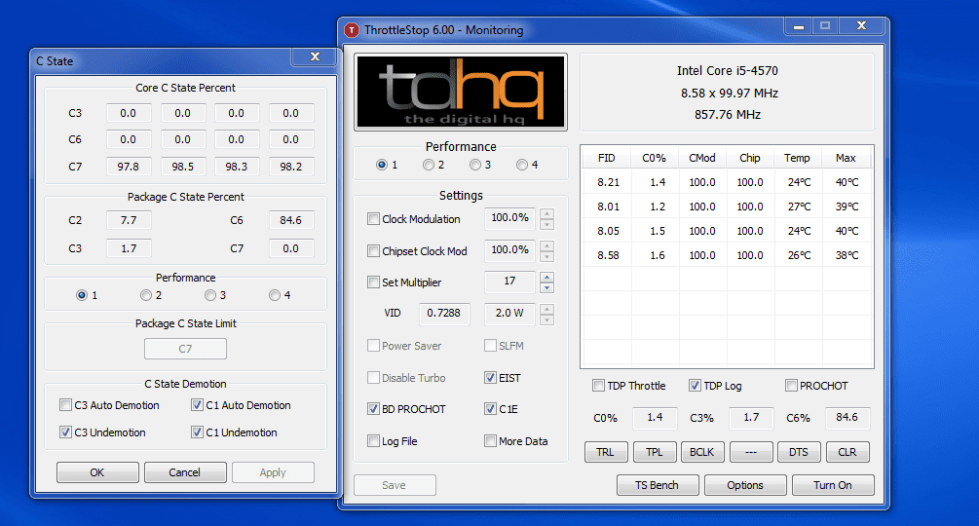Click the FID column header
The height and width of the screenshot is (526, 979).
click(606, 158)
